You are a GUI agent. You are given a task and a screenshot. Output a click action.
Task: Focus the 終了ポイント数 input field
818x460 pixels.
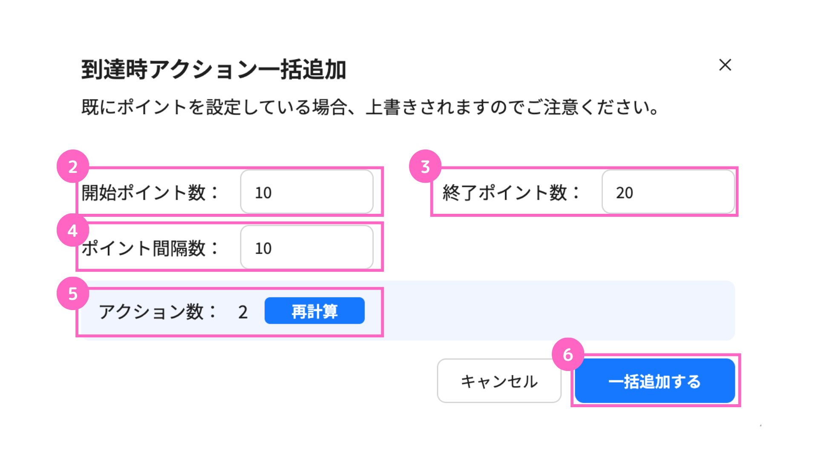pos(668,192)
